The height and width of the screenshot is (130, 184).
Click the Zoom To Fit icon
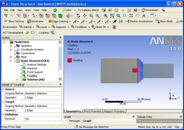pos(106,16)
